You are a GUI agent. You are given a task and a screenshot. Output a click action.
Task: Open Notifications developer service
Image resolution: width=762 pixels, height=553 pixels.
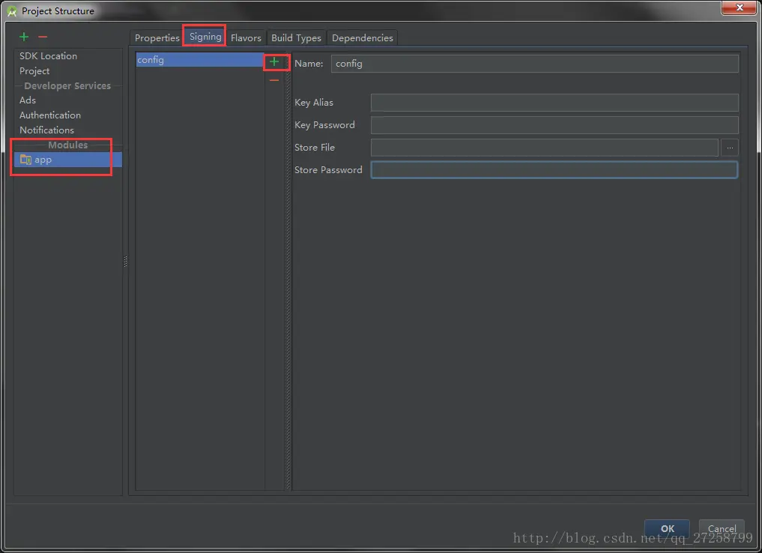(x=46, y=130)
